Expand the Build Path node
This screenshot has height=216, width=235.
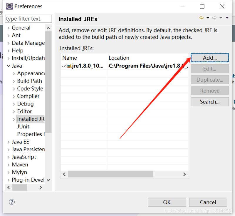click(x=14, y=81)
